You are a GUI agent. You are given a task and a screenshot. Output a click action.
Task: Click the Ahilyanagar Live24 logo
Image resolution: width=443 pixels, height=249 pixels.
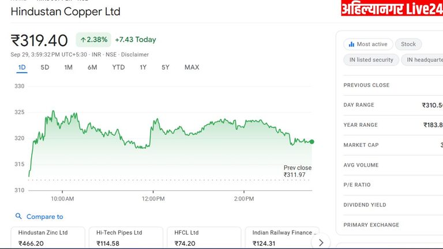(392, 9)
